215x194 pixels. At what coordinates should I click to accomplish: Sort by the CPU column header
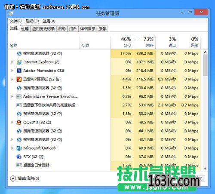[122, 42]
